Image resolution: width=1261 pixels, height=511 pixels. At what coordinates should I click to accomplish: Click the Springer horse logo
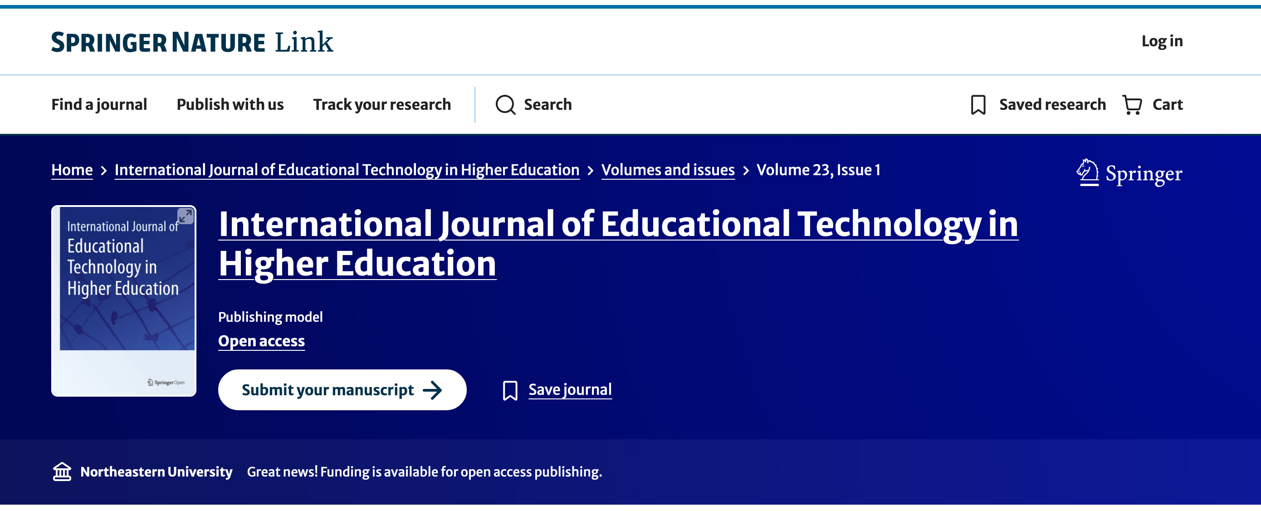1087,172
